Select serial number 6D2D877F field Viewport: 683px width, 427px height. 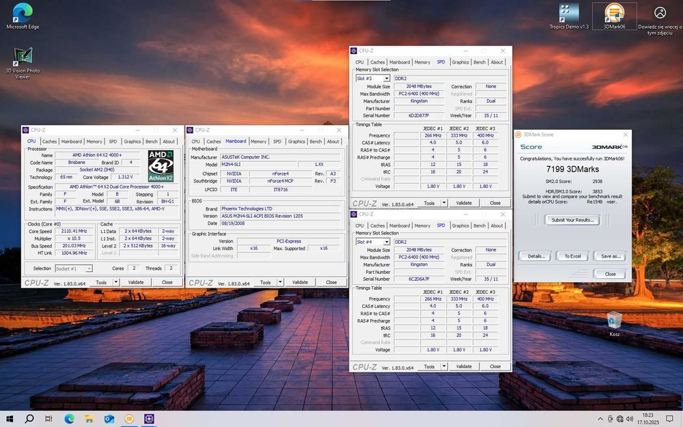pyautogui.click(x=419, y=115)
